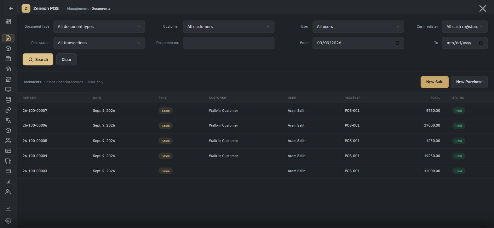Click the Search button
This screenshot has width=494, height=228.
tap(38, 59)
